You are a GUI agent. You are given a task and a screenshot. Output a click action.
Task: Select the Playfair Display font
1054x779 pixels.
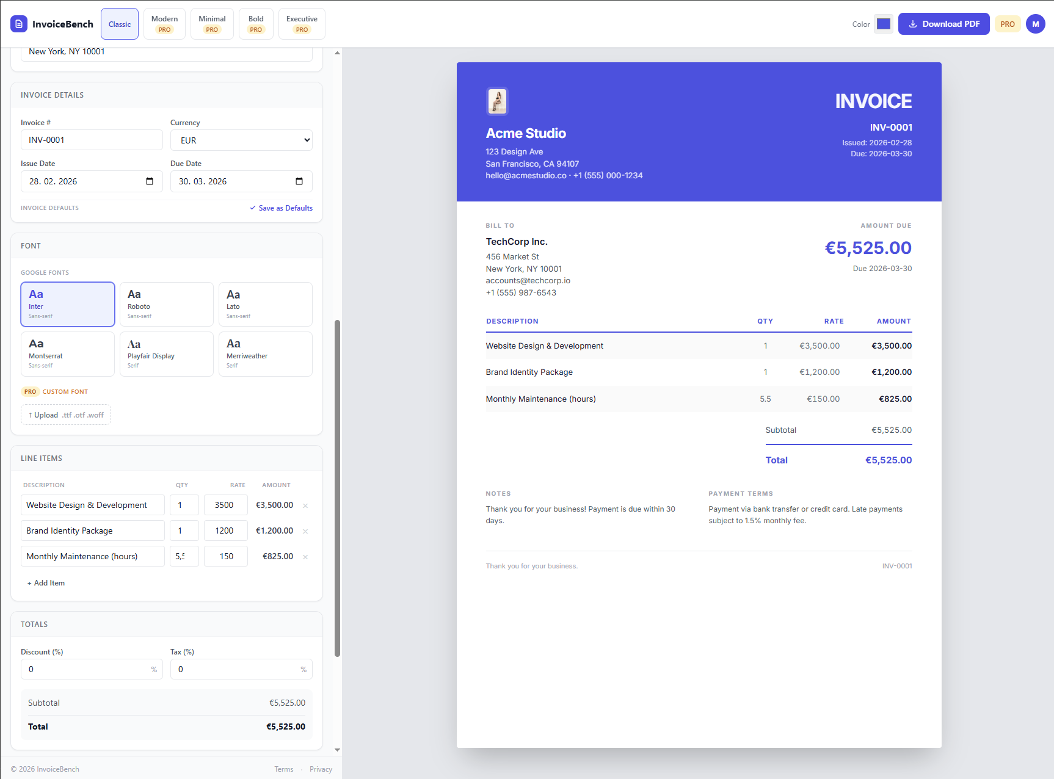click(166, 354)
